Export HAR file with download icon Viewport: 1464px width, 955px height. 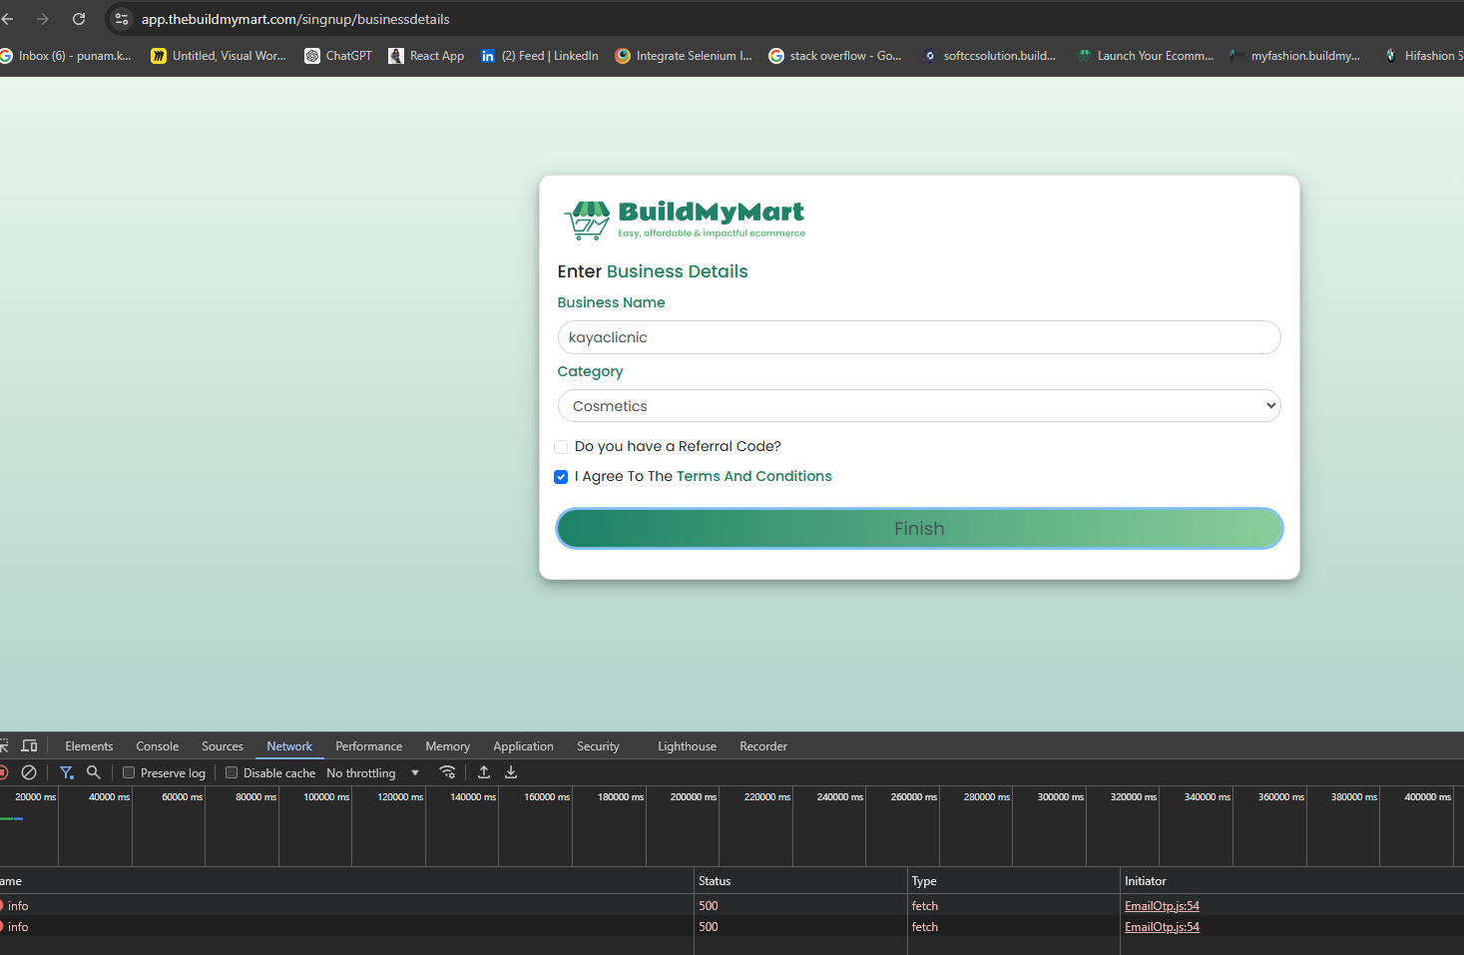(511, 772)
